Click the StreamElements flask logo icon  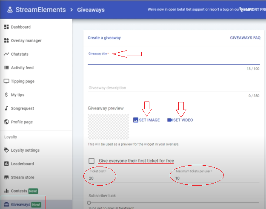(10, 10)
